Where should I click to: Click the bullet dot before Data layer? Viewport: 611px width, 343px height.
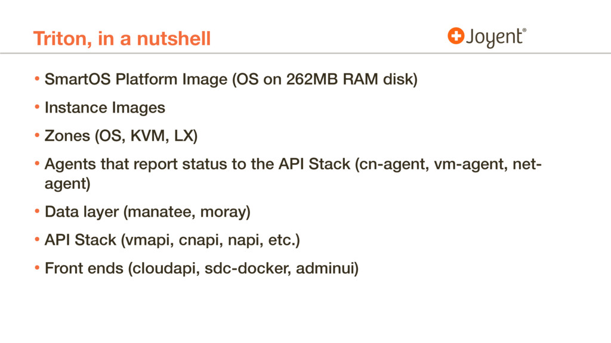pos(37,212)
